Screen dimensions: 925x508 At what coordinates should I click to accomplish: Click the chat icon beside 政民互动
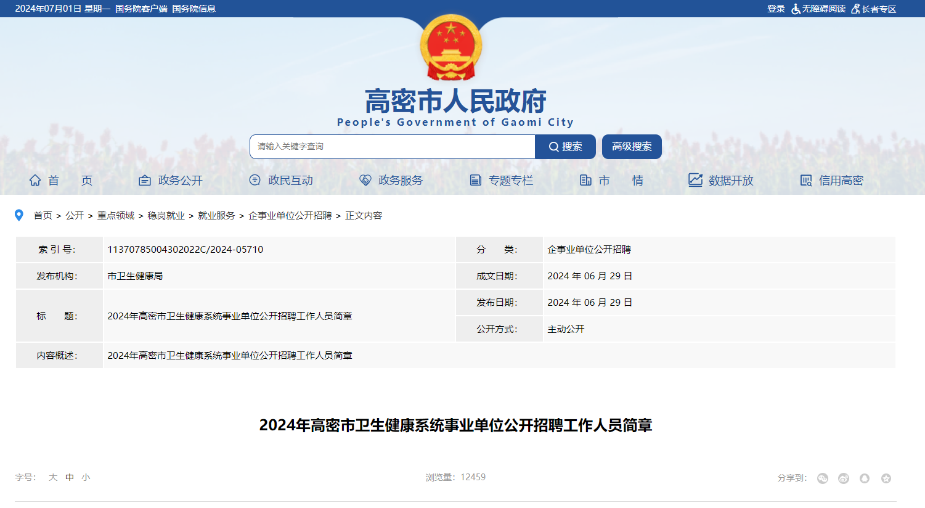[x=255, y=180]
